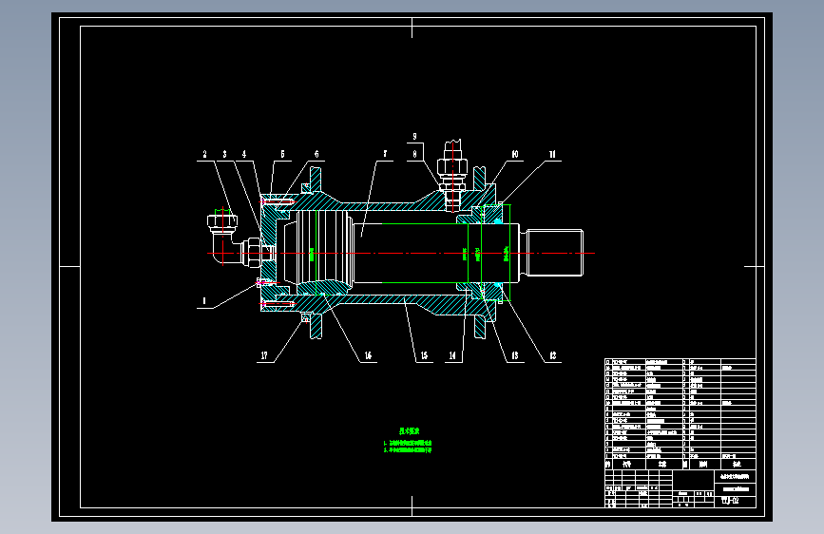
Task: Select the green technical requirements heading
Action: pyautogui.click(x=410, y=431)
